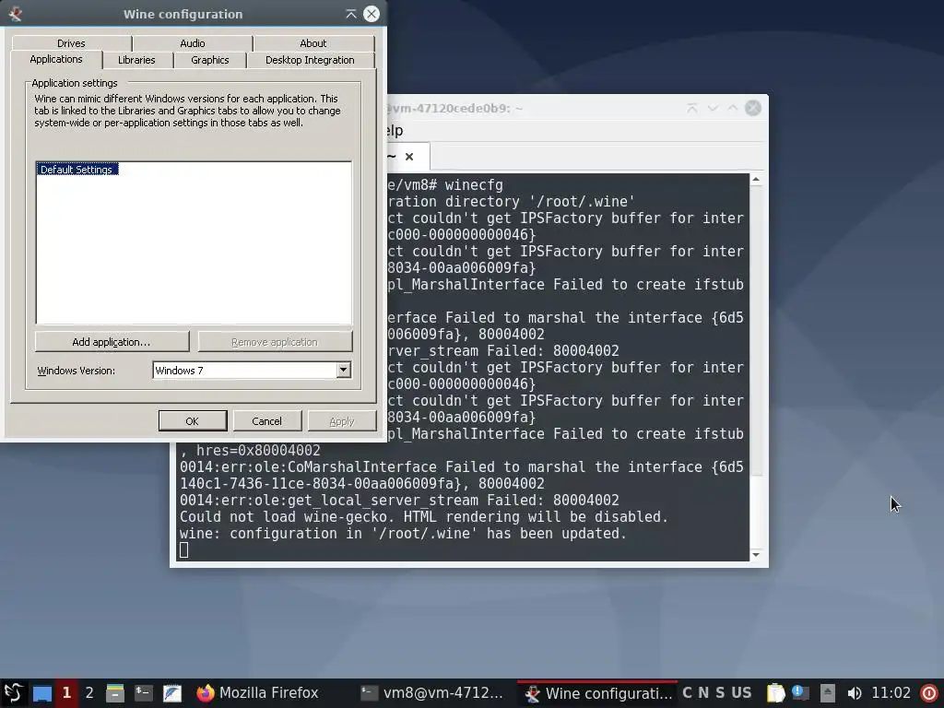Open the volume control icon

tap(855, 693)
